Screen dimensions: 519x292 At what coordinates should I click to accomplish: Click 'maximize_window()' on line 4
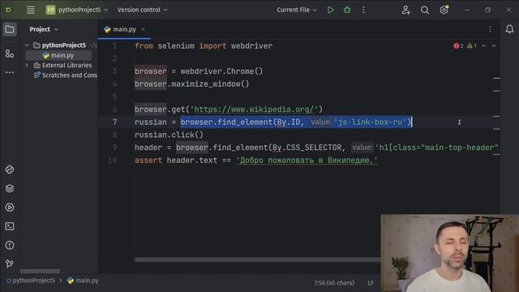[210, 84]
